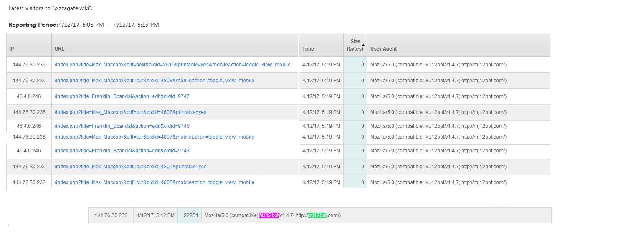Open the Franklin_Scandal edit oldid=9743 link

(x=122, y=151)
